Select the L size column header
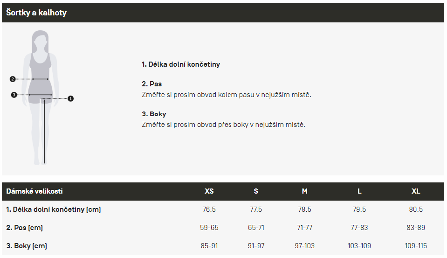Image resolution: width=447 pixels, height=258 pixels. [359, 191]
